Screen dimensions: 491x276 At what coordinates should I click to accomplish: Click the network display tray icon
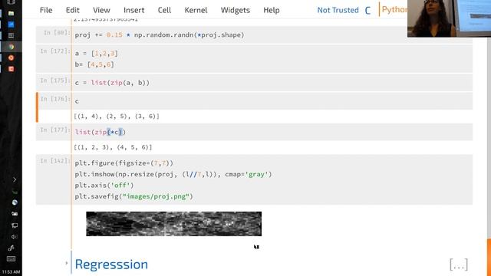pyautogui.click(x=15, y=225)
